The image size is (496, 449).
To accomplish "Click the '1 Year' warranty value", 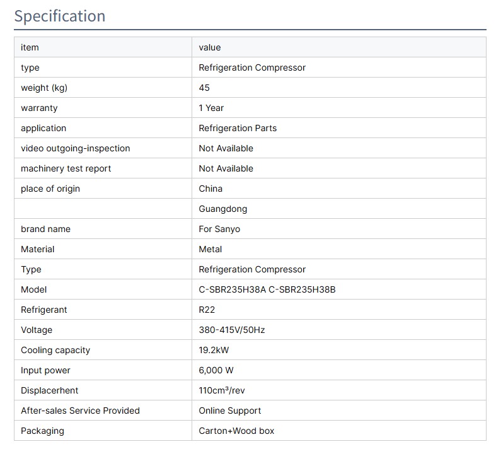I will click(x=211, y=108).
